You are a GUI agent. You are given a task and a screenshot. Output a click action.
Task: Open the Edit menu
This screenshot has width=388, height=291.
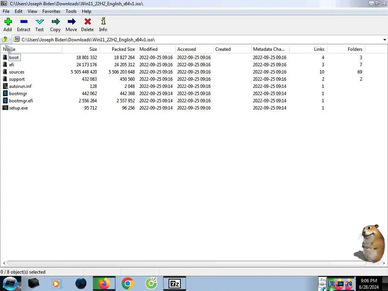pyautogui.click(x=19, y=11)
